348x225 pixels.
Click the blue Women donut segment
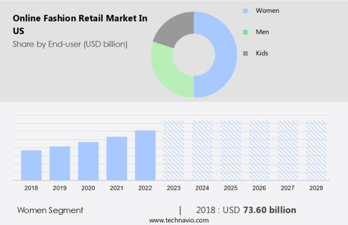(x=225, y=54)
